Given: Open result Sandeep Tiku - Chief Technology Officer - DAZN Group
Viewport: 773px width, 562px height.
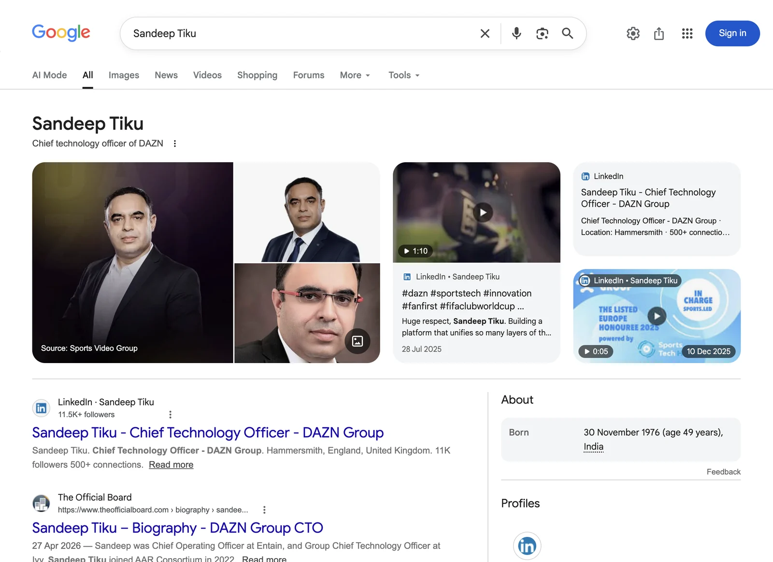Looking at the screenshot, I should (x=208, y=433).
